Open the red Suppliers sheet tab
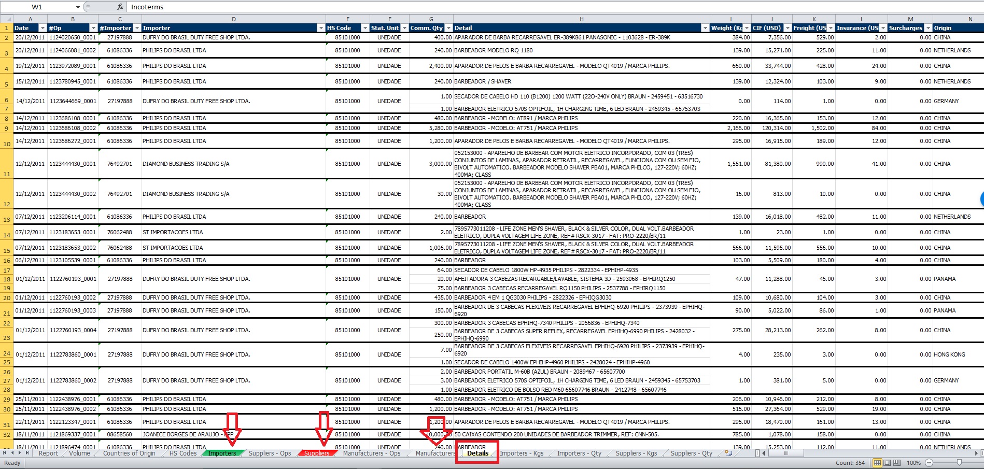 coord(317,453)
